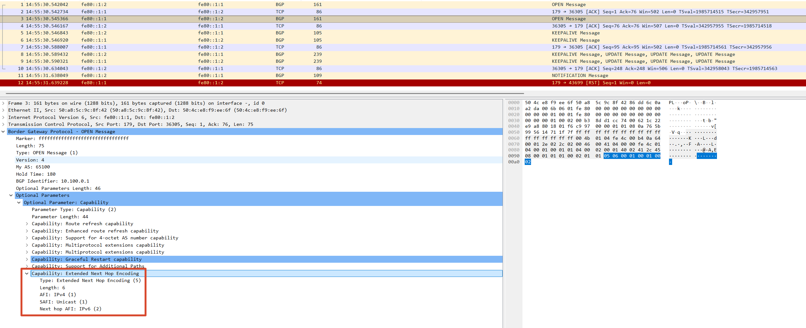Click the horizontal scrollbar under packet list
Viewport: 806px width, 328px height.
pyautogui.click(x=265, y=93)
